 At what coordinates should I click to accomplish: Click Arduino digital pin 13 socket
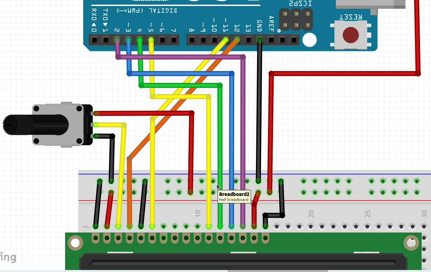point(248,40)
